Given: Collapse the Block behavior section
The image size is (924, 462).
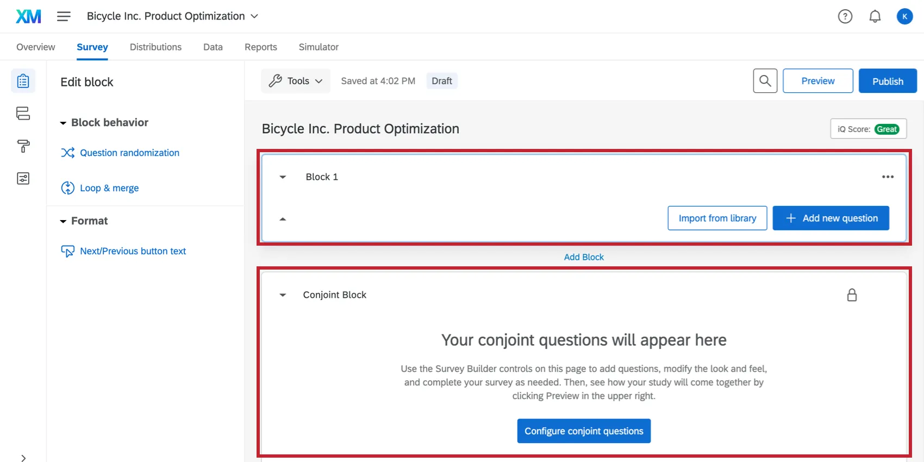Looking at the screenshot, I should (x=63, y=123).
